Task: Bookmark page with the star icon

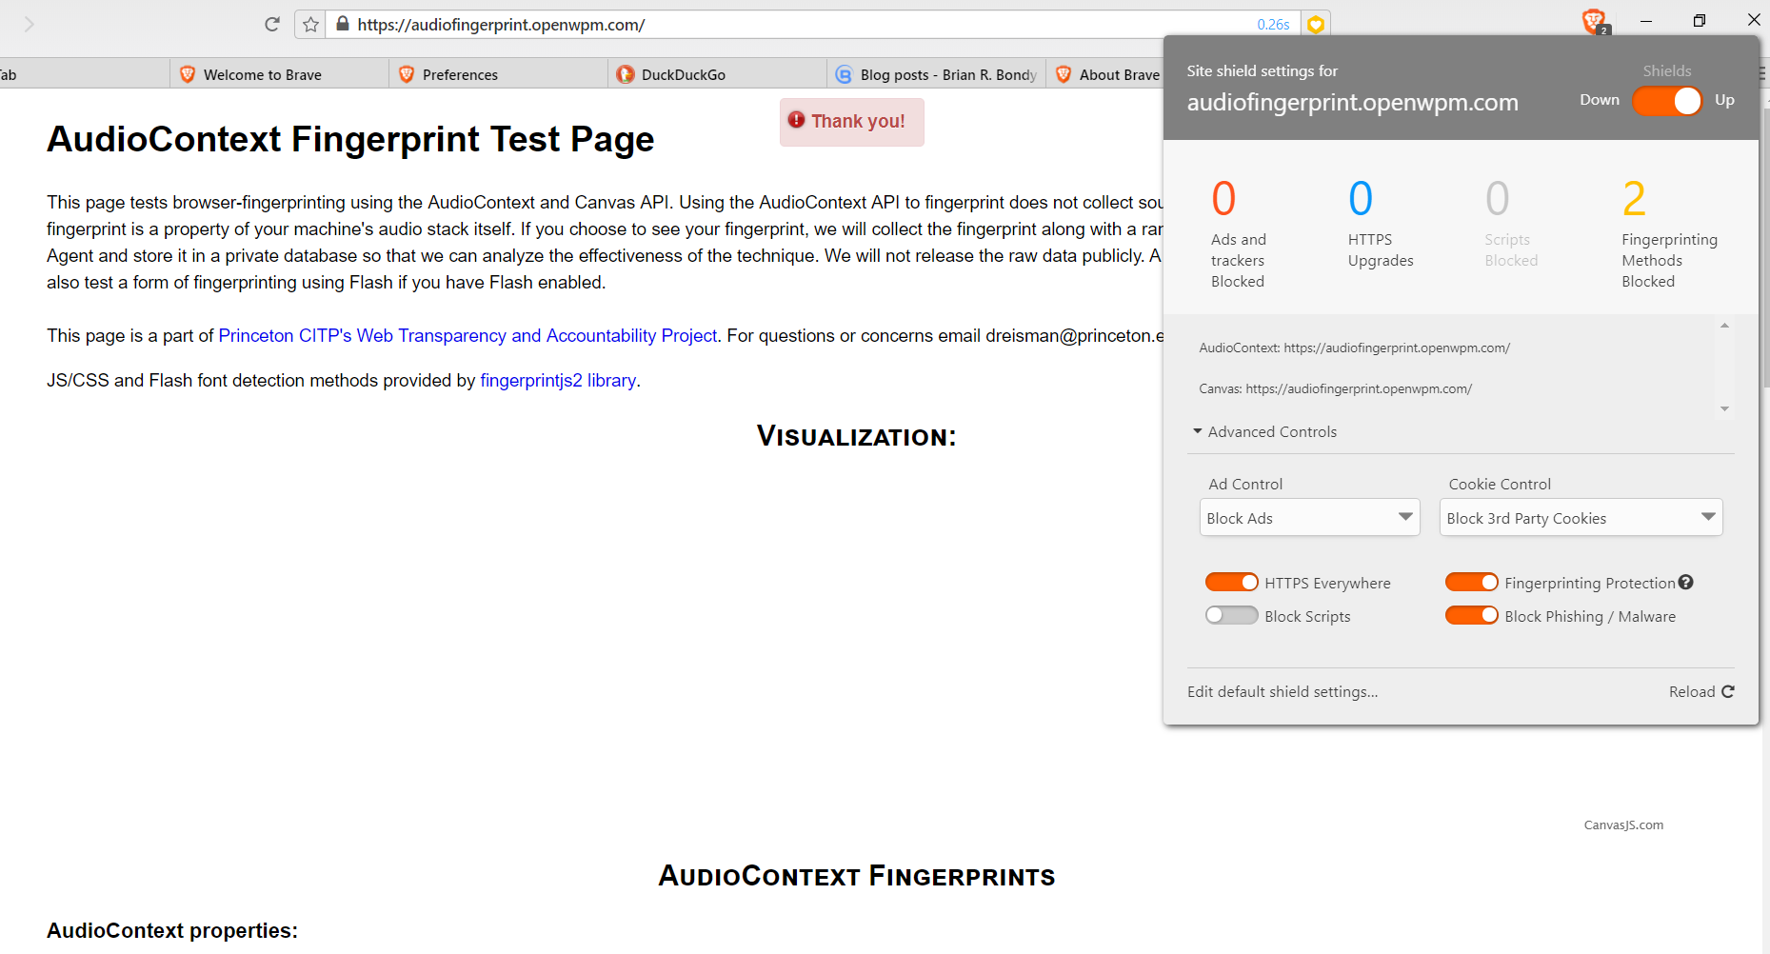Action: tap(310, 25)
